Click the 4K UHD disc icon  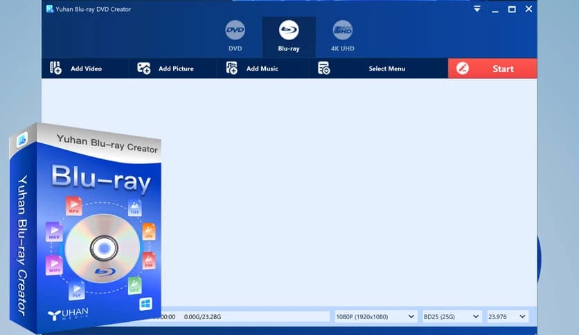click(x=342, y=30)
